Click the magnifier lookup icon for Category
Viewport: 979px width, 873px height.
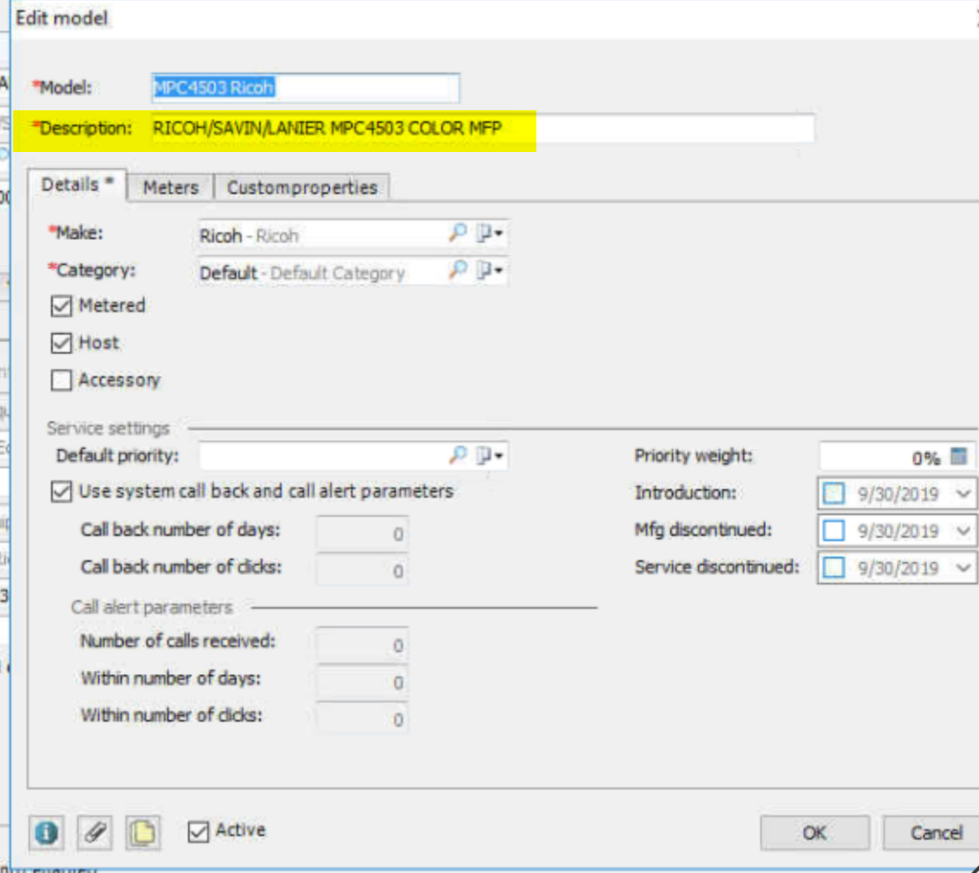coord(457,270)
